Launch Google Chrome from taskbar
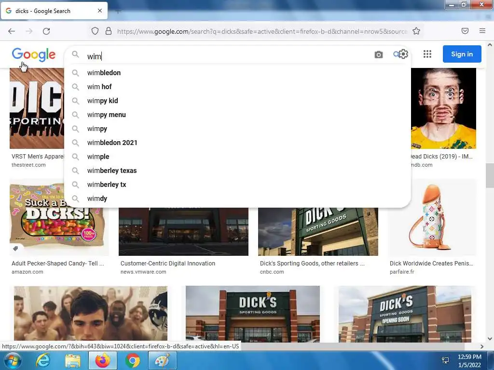494x370 pixels. pos(133,360)
